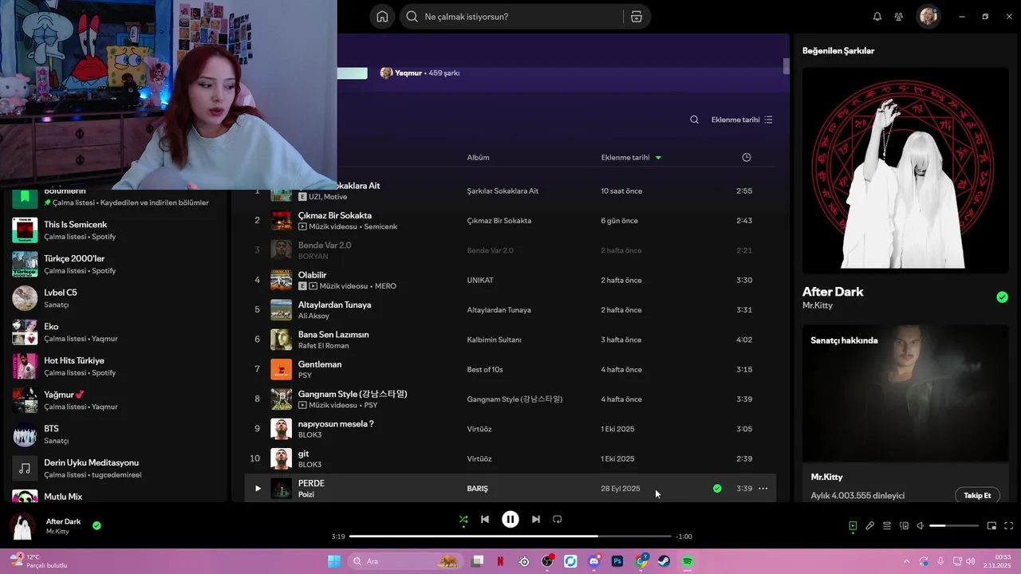Pause the current song
Screen dimensions: 1021x574
[x=510, y=519]
